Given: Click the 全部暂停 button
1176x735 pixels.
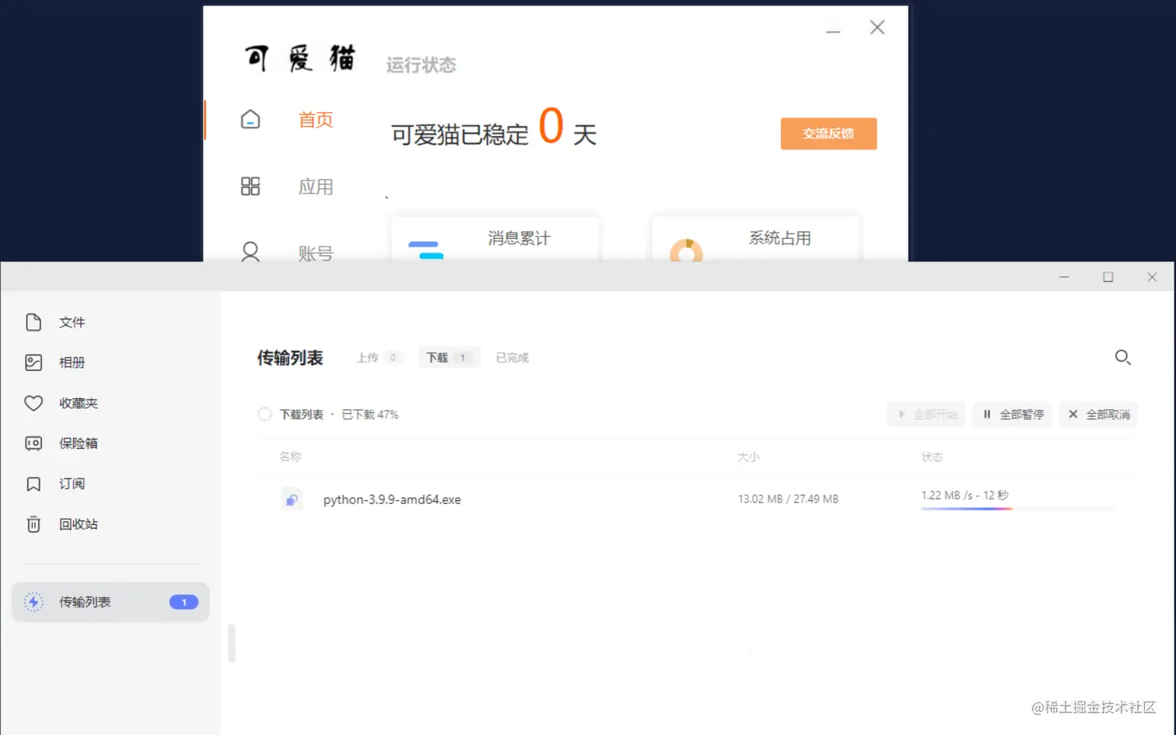Looking at the screenshot, I should 1012,415.
